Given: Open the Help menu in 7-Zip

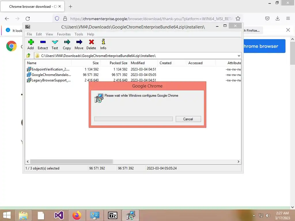Looking at the screenshot, I should (90, 34).
